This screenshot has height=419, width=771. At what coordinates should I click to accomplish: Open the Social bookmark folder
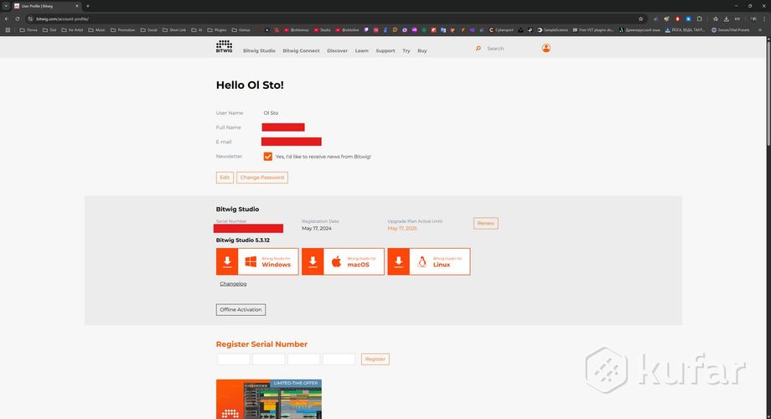click(149, 30)
